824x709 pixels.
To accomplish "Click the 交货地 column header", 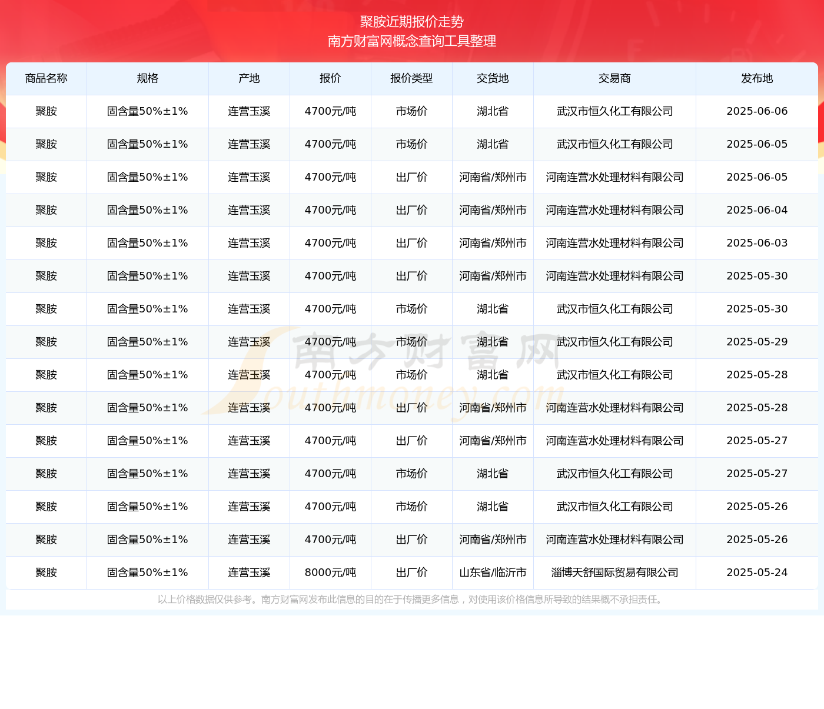I will [x=493, y=78].
